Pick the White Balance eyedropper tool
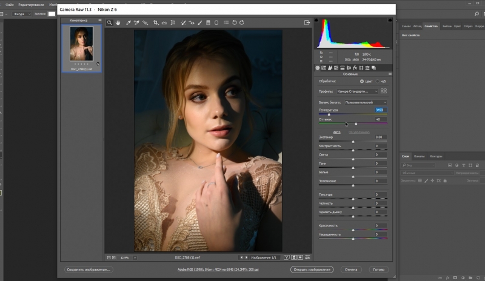485x281 pixels. click(128, 22)
